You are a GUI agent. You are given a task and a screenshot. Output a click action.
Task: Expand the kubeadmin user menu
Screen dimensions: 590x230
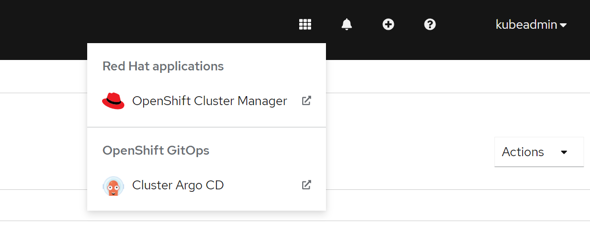pos(532,25)
